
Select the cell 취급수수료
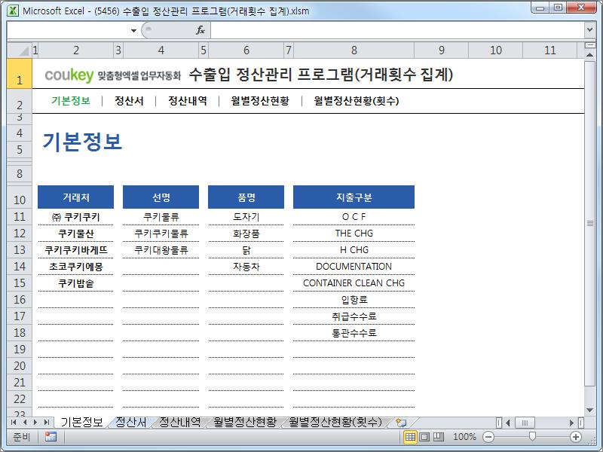[354, 316]
